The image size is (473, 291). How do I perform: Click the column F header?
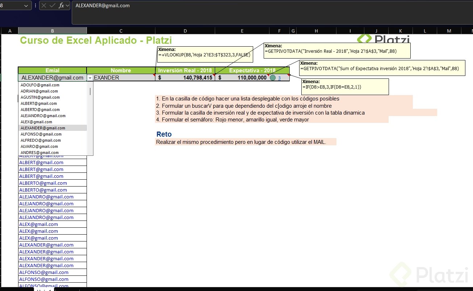[x=279, y=31]
